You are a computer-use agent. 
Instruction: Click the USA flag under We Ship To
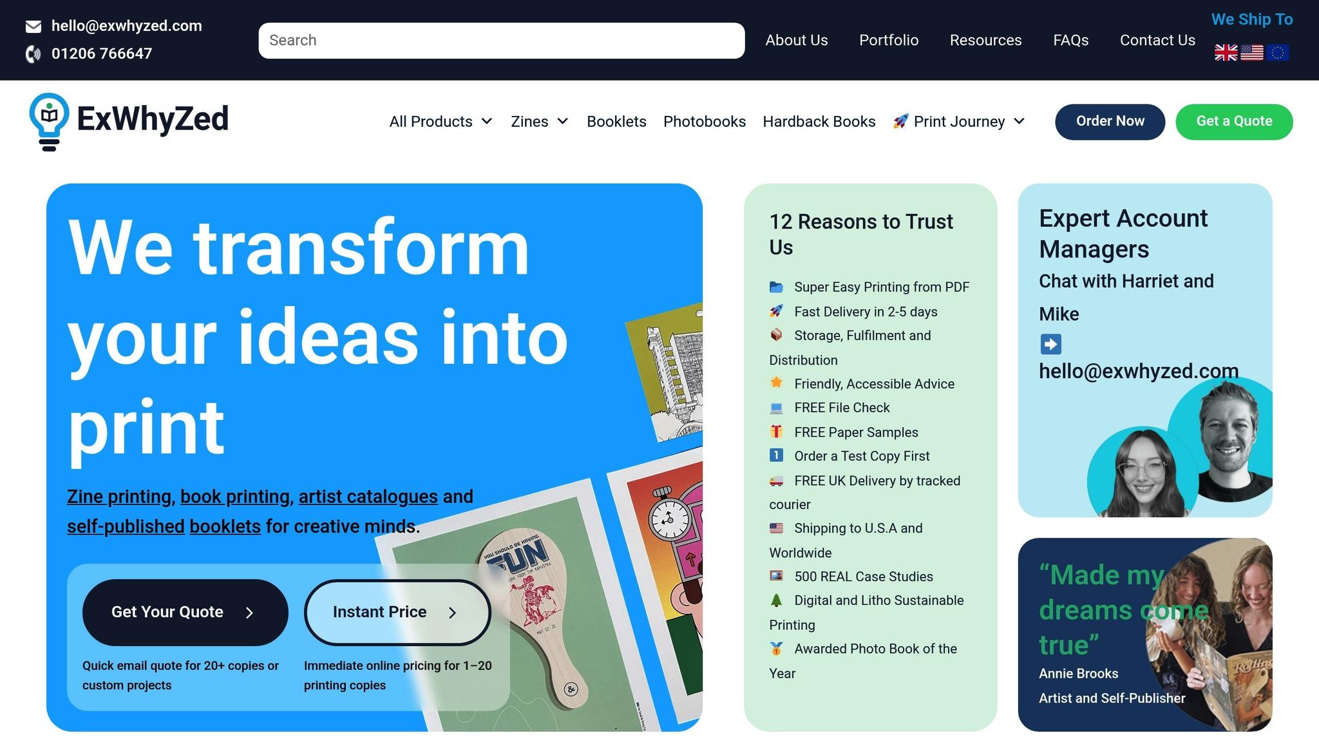point(1251,53)
